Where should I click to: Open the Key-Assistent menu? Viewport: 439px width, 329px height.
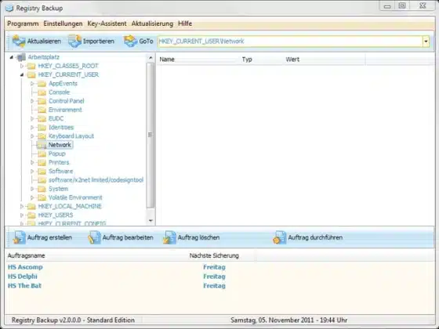click(107, 23)
